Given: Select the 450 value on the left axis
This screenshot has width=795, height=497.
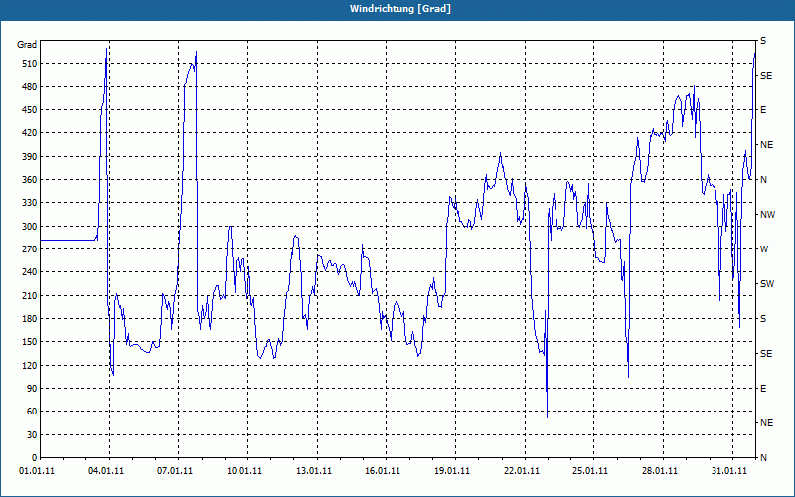Looking at the screenshot, I should coord(30,110).
